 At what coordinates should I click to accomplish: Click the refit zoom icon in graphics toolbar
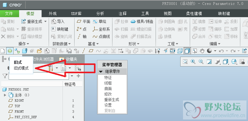point(185,62)
